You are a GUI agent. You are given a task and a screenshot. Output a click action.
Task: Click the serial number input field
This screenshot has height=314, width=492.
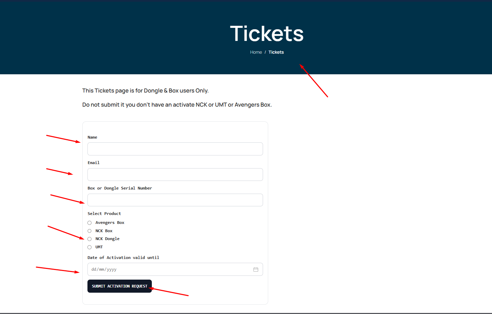pyautogui.click(x=175, y=200)
